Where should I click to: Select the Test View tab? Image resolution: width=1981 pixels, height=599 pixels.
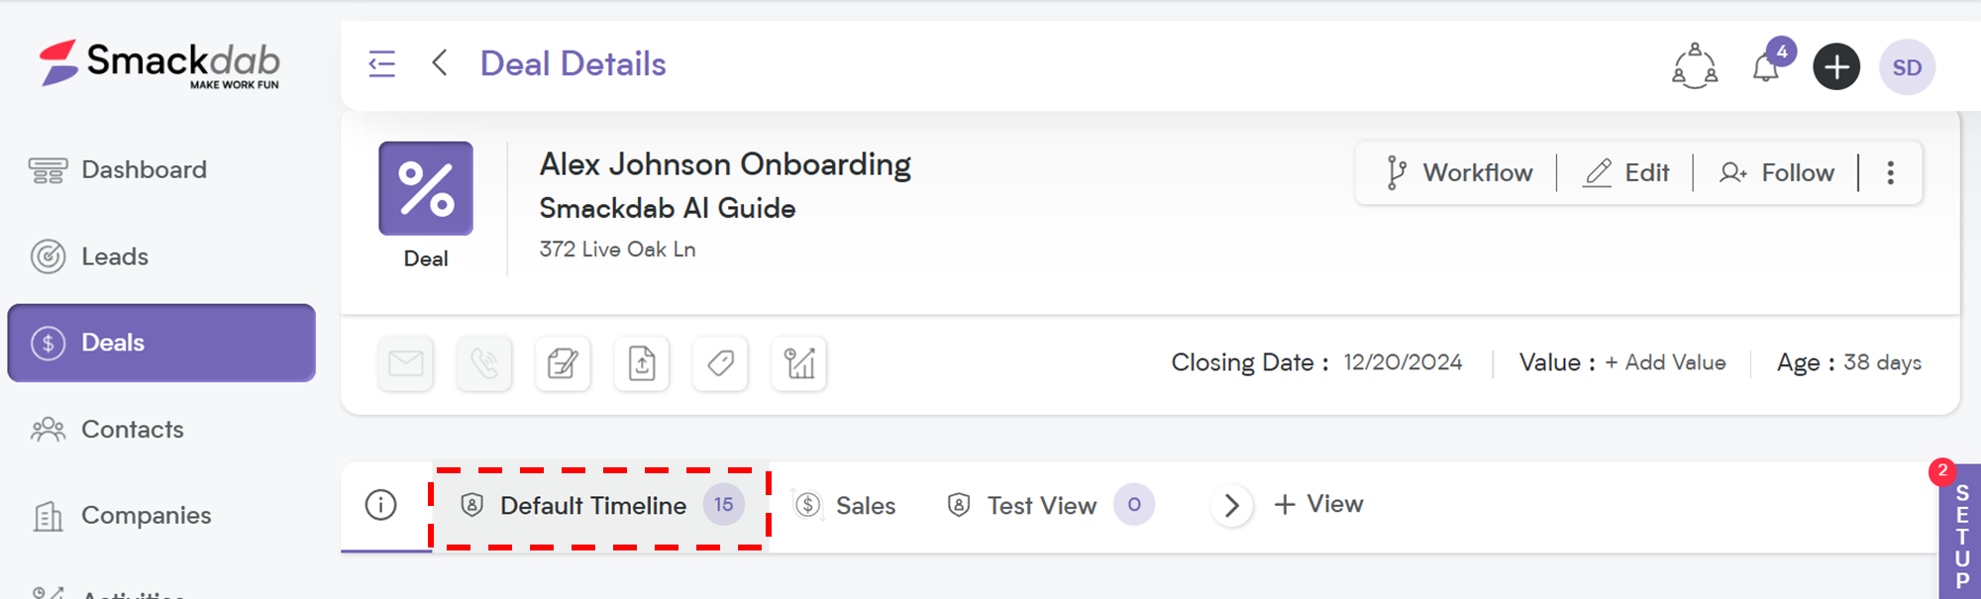1050,506
